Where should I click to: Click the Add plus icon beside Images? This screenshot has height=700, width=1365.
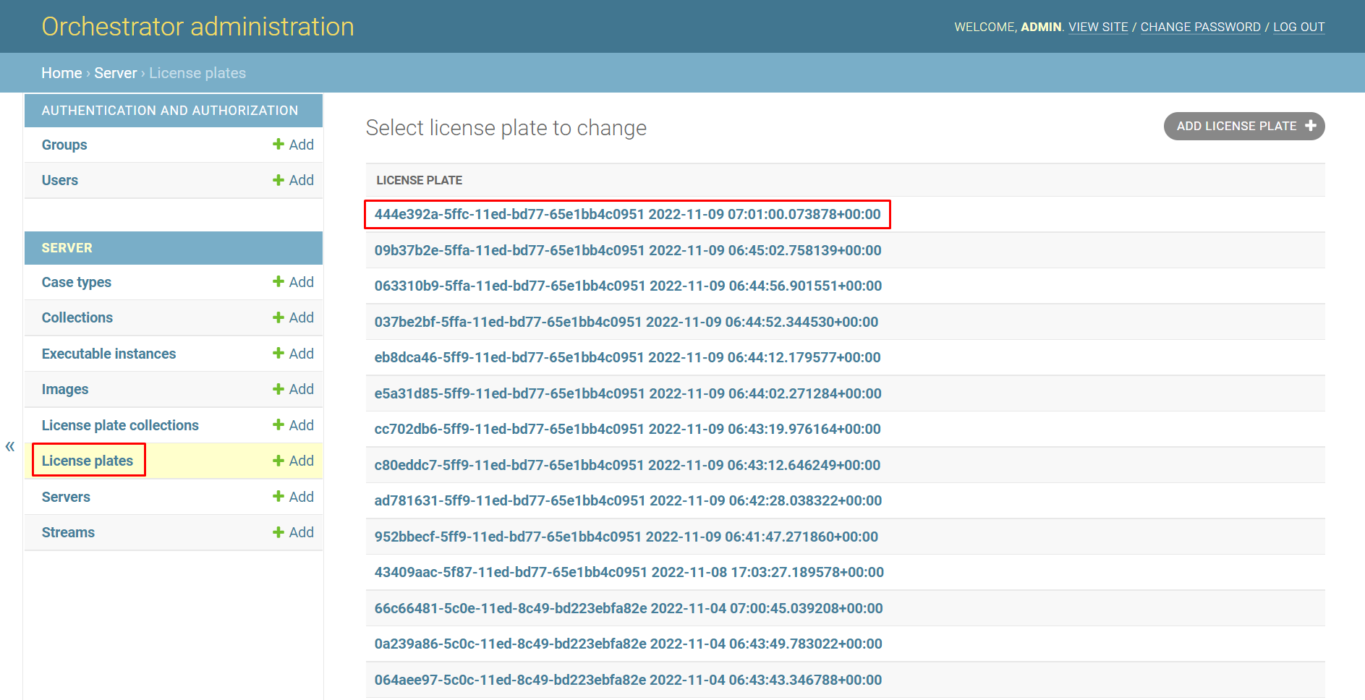pos(278,389)
